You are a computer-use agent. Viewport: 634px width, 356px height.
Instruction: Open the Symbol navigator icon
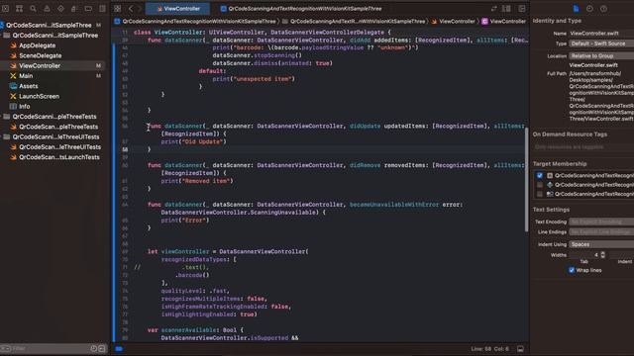tap(19, 9)
